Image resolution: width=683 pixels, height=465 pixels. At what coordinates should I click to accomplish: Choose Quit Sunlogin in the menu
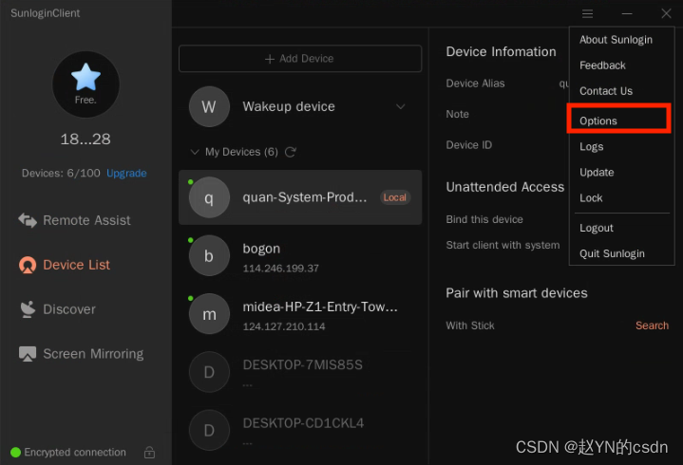612,253
